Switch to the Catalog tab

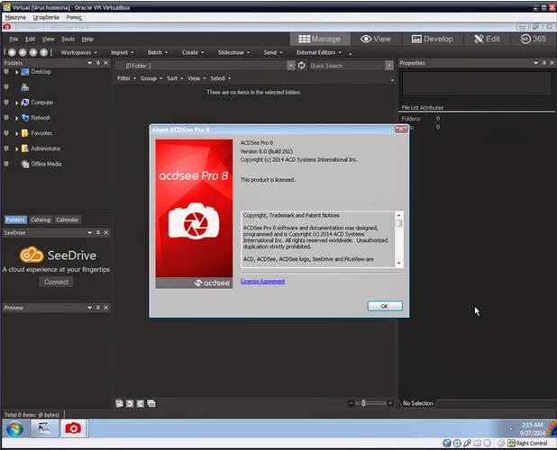[x=41, y=220]
